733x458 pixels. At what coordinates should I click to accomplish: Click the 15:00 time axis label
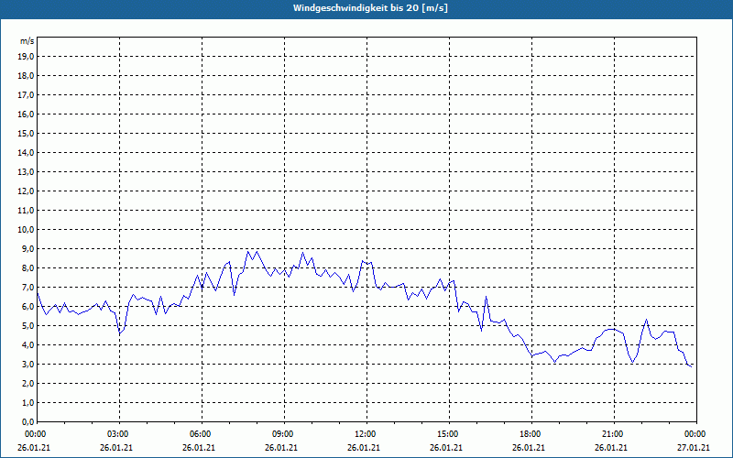(449, 434)
